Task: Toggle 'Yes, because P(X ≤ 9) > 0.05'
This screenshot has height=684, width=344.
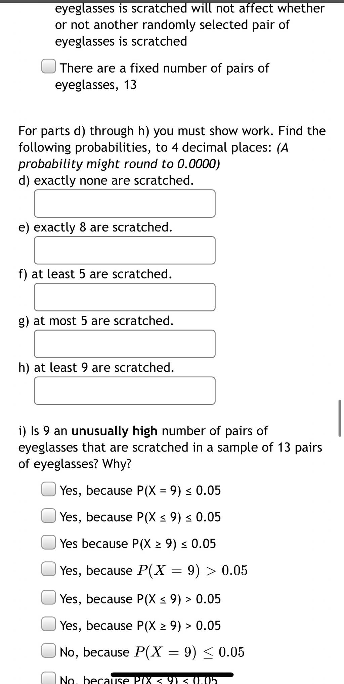Action: pos(49,597)
